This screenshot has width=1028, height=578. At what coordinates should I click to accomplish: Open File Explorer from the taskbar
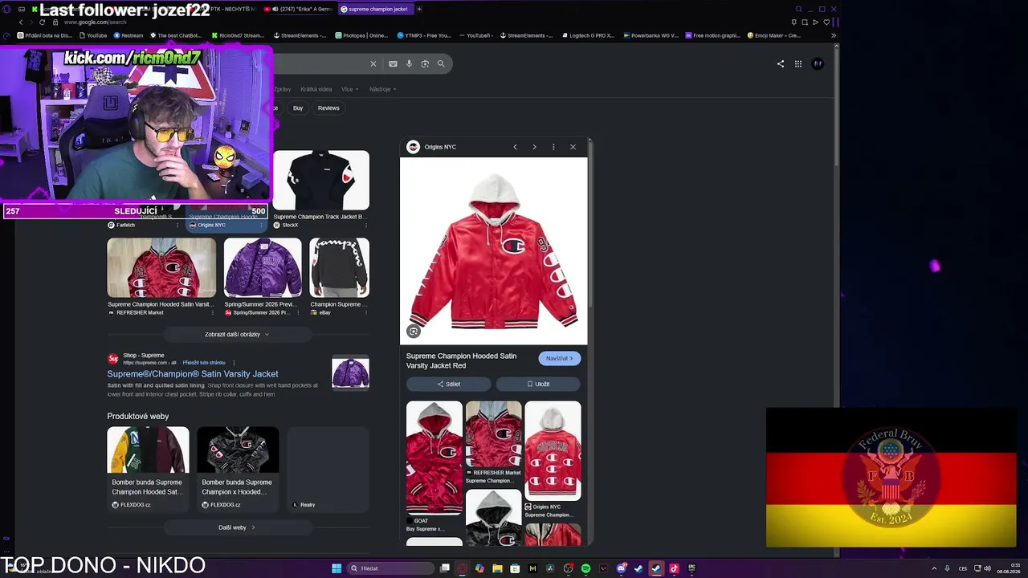pos(497,568)
